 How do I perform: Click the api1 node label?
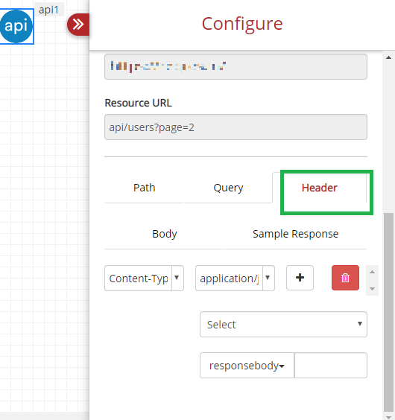(48, 10)
